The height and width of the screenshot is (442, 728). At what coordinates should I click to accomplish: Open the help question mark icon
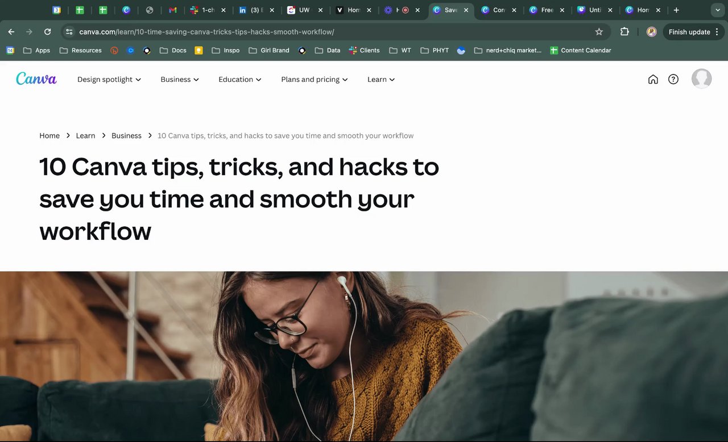pyautogui.click(x=673, y=80)
